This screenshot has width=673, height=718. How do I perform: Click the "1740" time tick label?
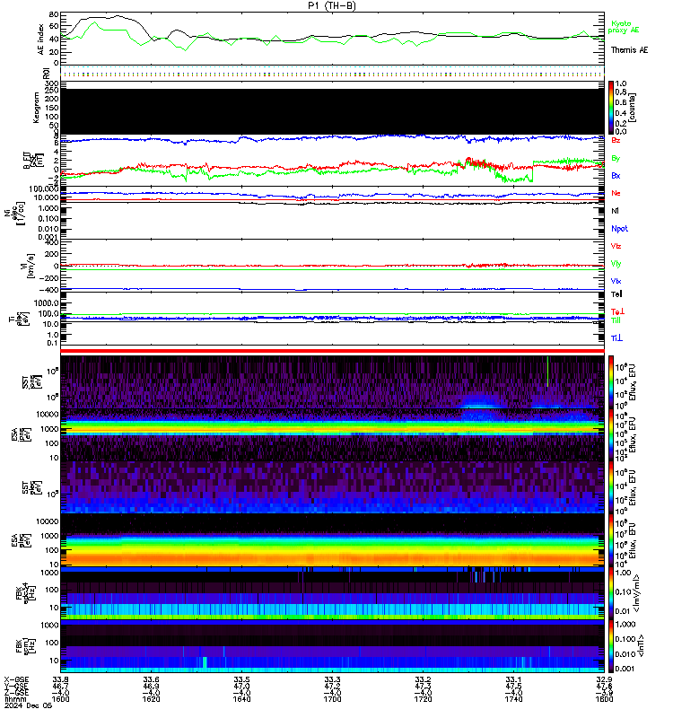click(x=513, y=699)
